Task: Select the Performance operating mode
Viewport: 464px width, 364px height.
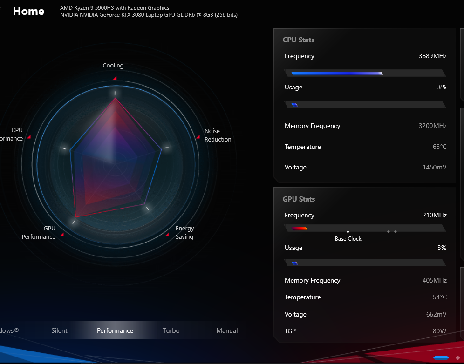Action: point(115,330)
